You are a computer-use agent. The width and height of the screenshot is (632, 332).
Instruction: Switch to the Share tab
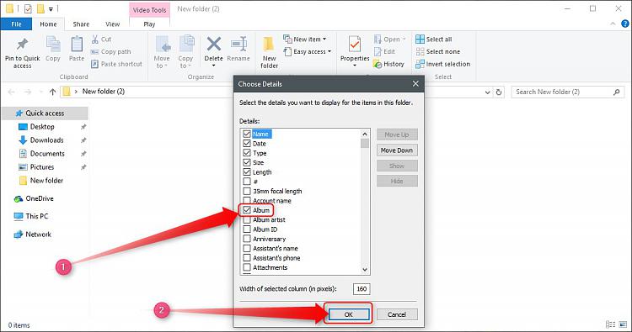coord(81,24)
